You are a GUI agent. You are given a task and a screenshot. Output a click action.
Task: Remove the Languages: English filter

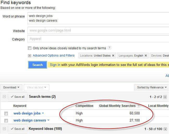pos(146,56)
